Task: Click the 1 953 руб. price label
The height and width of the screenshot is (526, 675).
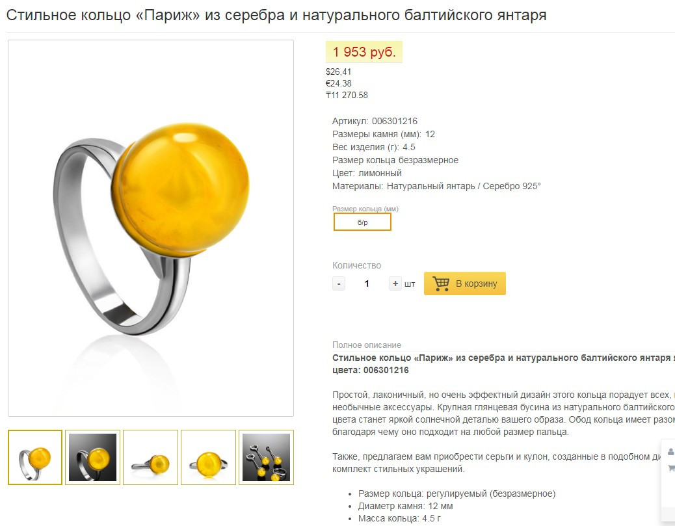Action: tap(364, 52)
